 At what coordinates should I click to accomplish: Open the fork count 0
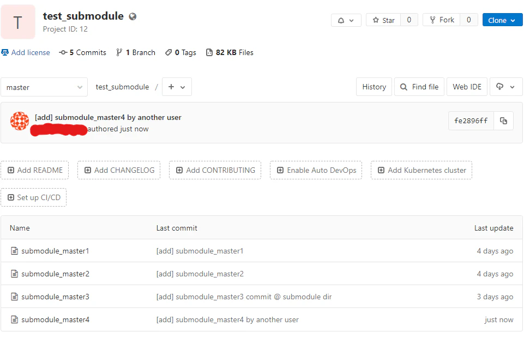pyautogui.click(x=469, y=20)
